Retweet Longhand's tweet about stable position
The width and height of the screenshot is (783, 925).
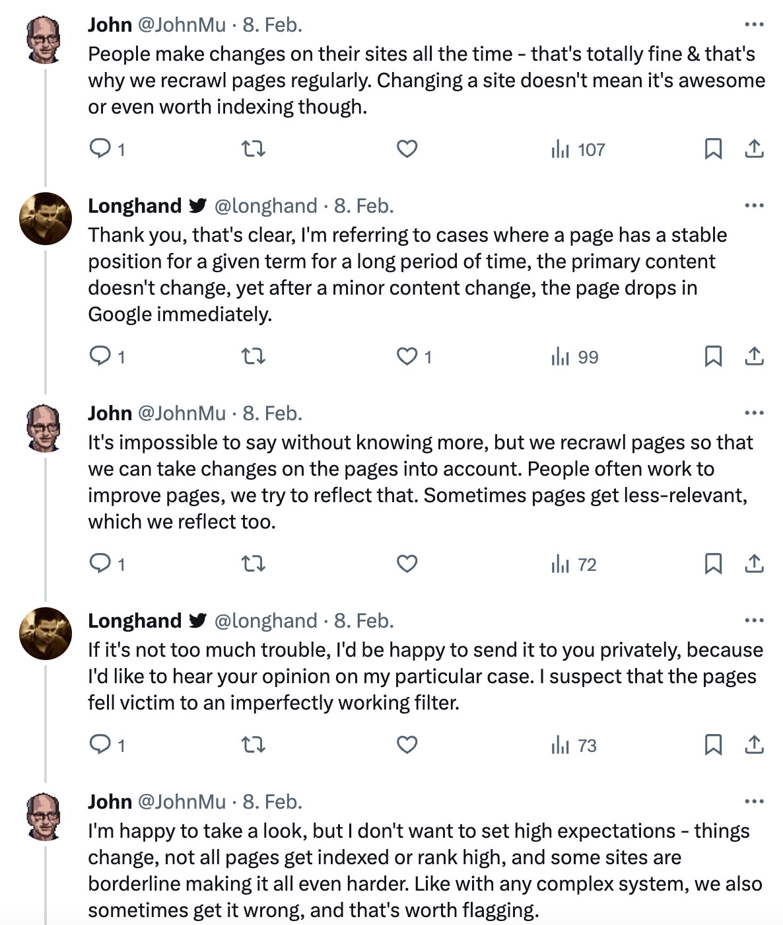(254, 356)
